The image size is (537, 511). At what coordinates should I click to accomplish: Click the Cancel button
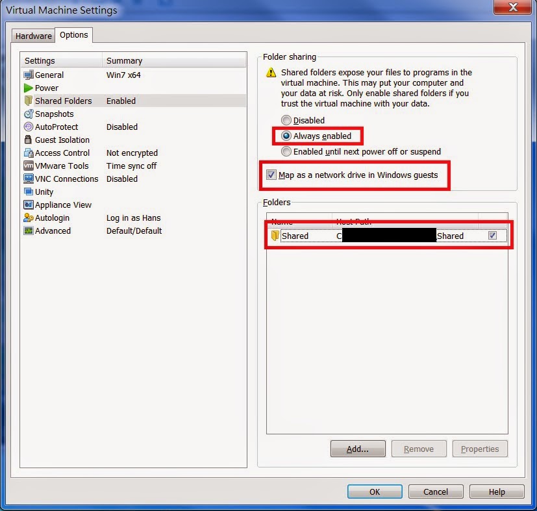tap(436, 492)
